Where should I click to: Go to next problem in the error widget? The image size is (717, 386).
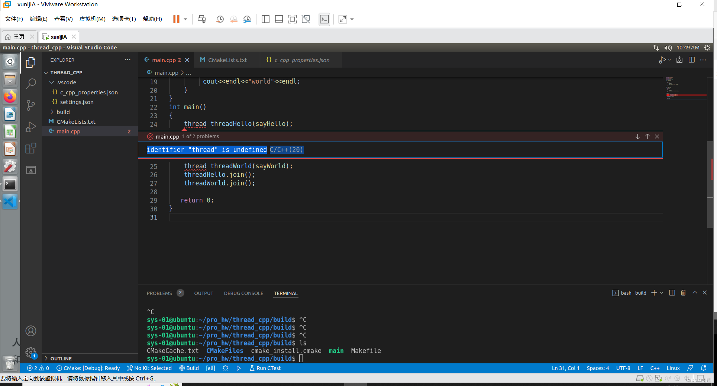pyautogui.click(x=637, y=136)
